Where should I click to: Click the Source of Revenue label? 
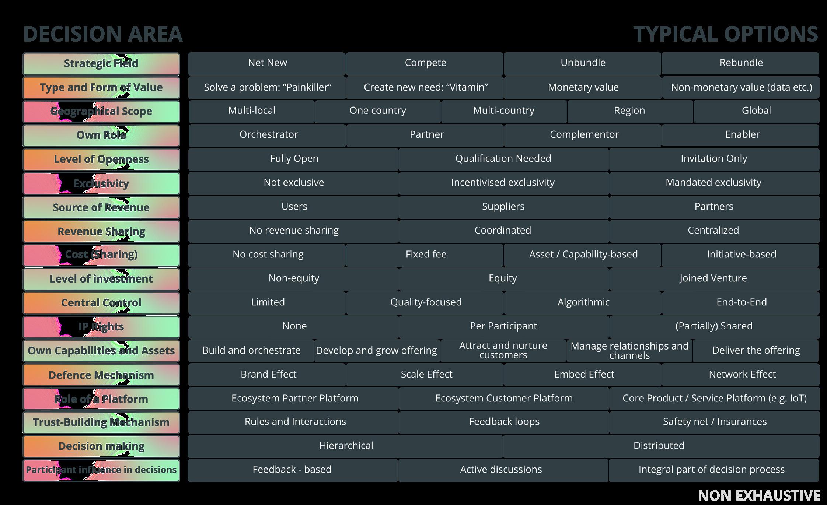pyautogui.click(x=101, y=207)
